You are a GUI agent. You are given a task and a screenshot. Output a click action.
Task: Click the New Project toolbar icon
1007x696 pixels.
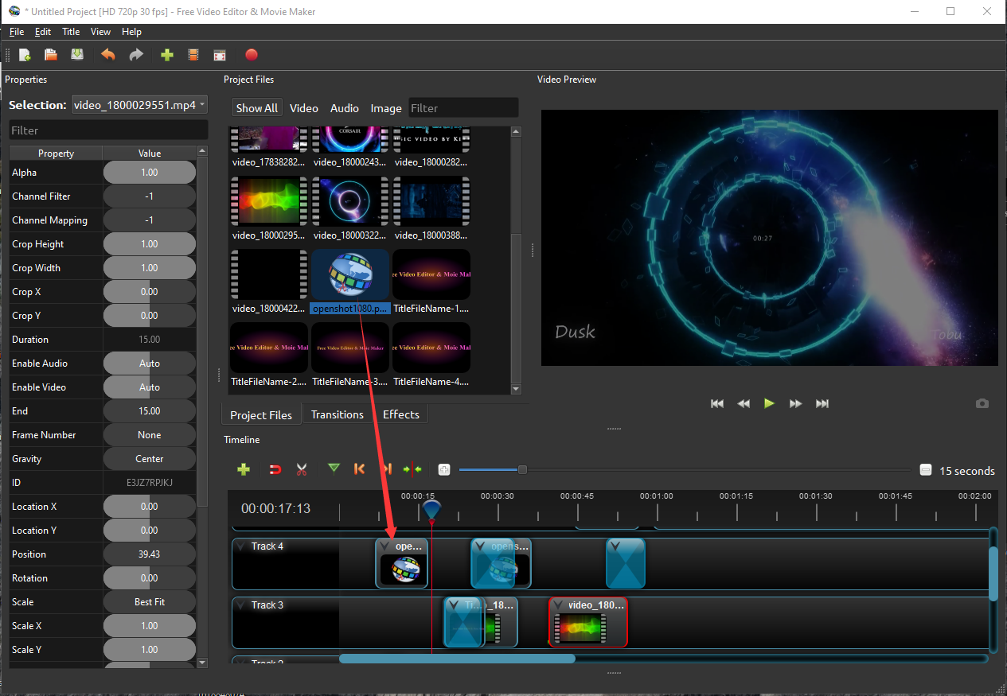[x=25, y=55]
